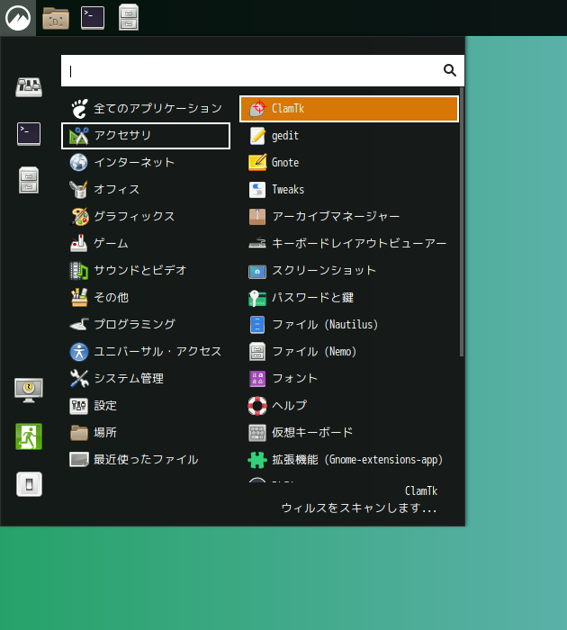Click the green logout icon in sidebar

point(29,436)
